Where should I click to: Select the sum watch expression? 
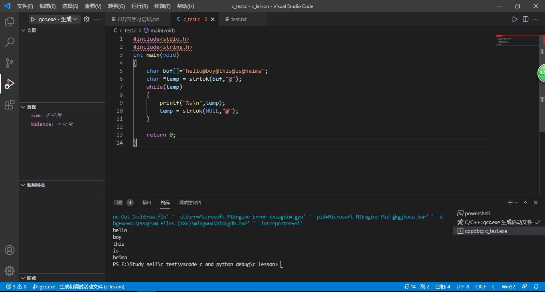(x=62, y=115)
